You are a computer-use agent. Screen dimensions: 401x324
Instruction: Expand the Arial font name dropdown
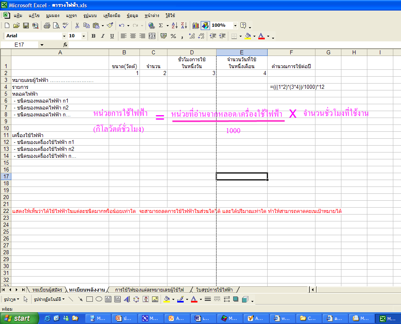[64, 36]
